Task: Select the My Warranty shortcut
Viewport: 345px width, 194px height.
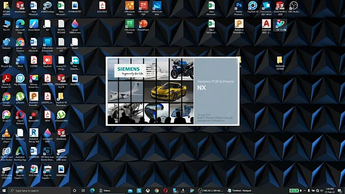Action: tap(20, 80)
